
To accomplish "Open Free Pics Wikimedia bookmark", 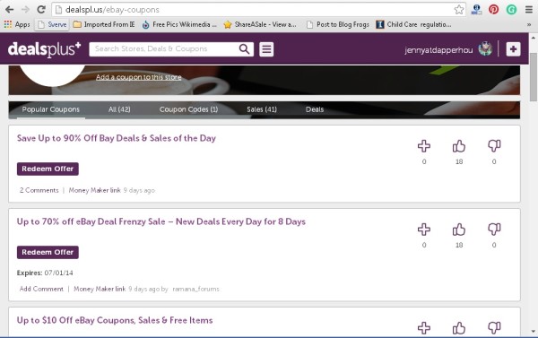I will [x=179, y=24].
